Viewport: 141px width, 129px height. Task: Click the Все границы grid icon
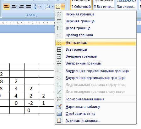[x=59, y=49]
